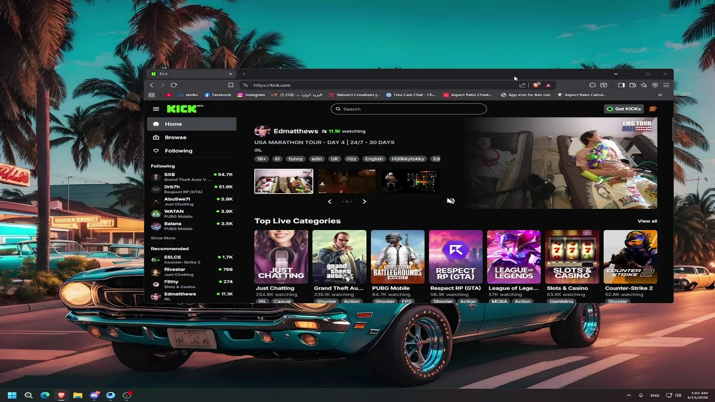Select Browse in the Kick sidebar
715x402 pixels.
coord(192,137)
